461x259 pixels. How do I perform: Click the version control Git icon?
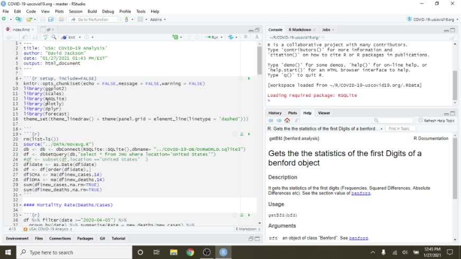pyautogui.click(x=126, y=20)
